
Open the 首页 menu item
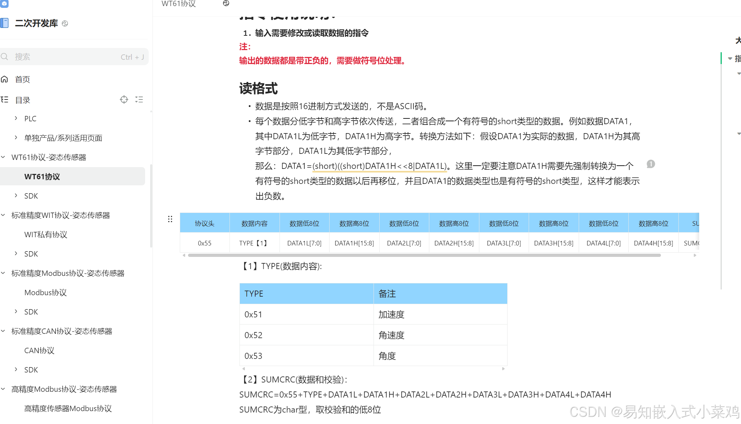coord(23,79)
